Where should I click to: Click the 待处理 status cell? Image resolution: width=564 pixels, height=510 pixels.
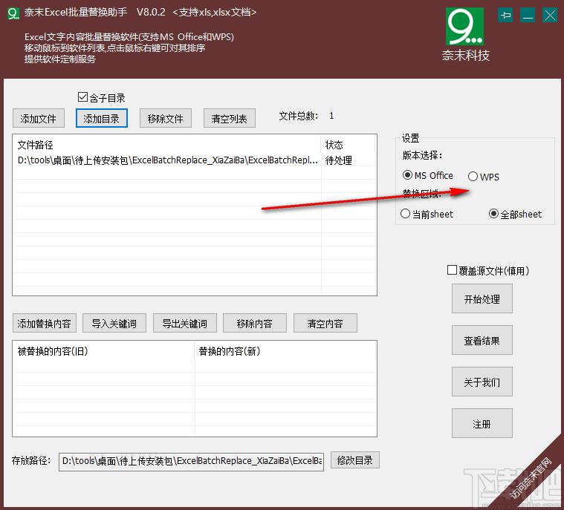click(338, 160)
